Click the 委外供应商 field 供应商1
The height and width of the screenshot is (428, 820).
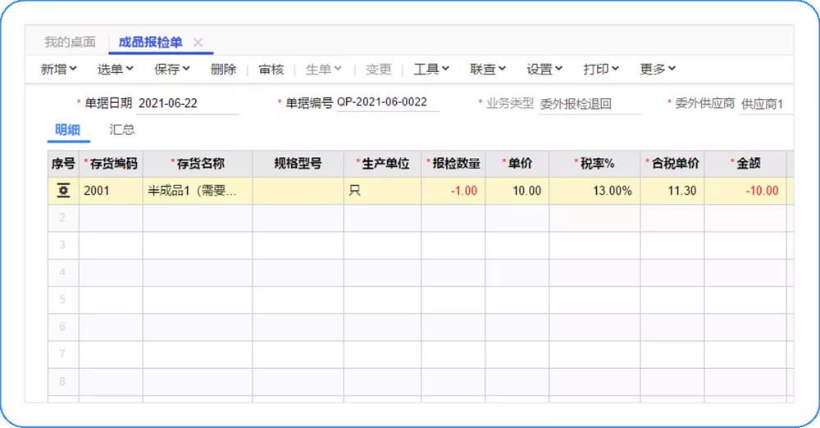pos(766,104)
